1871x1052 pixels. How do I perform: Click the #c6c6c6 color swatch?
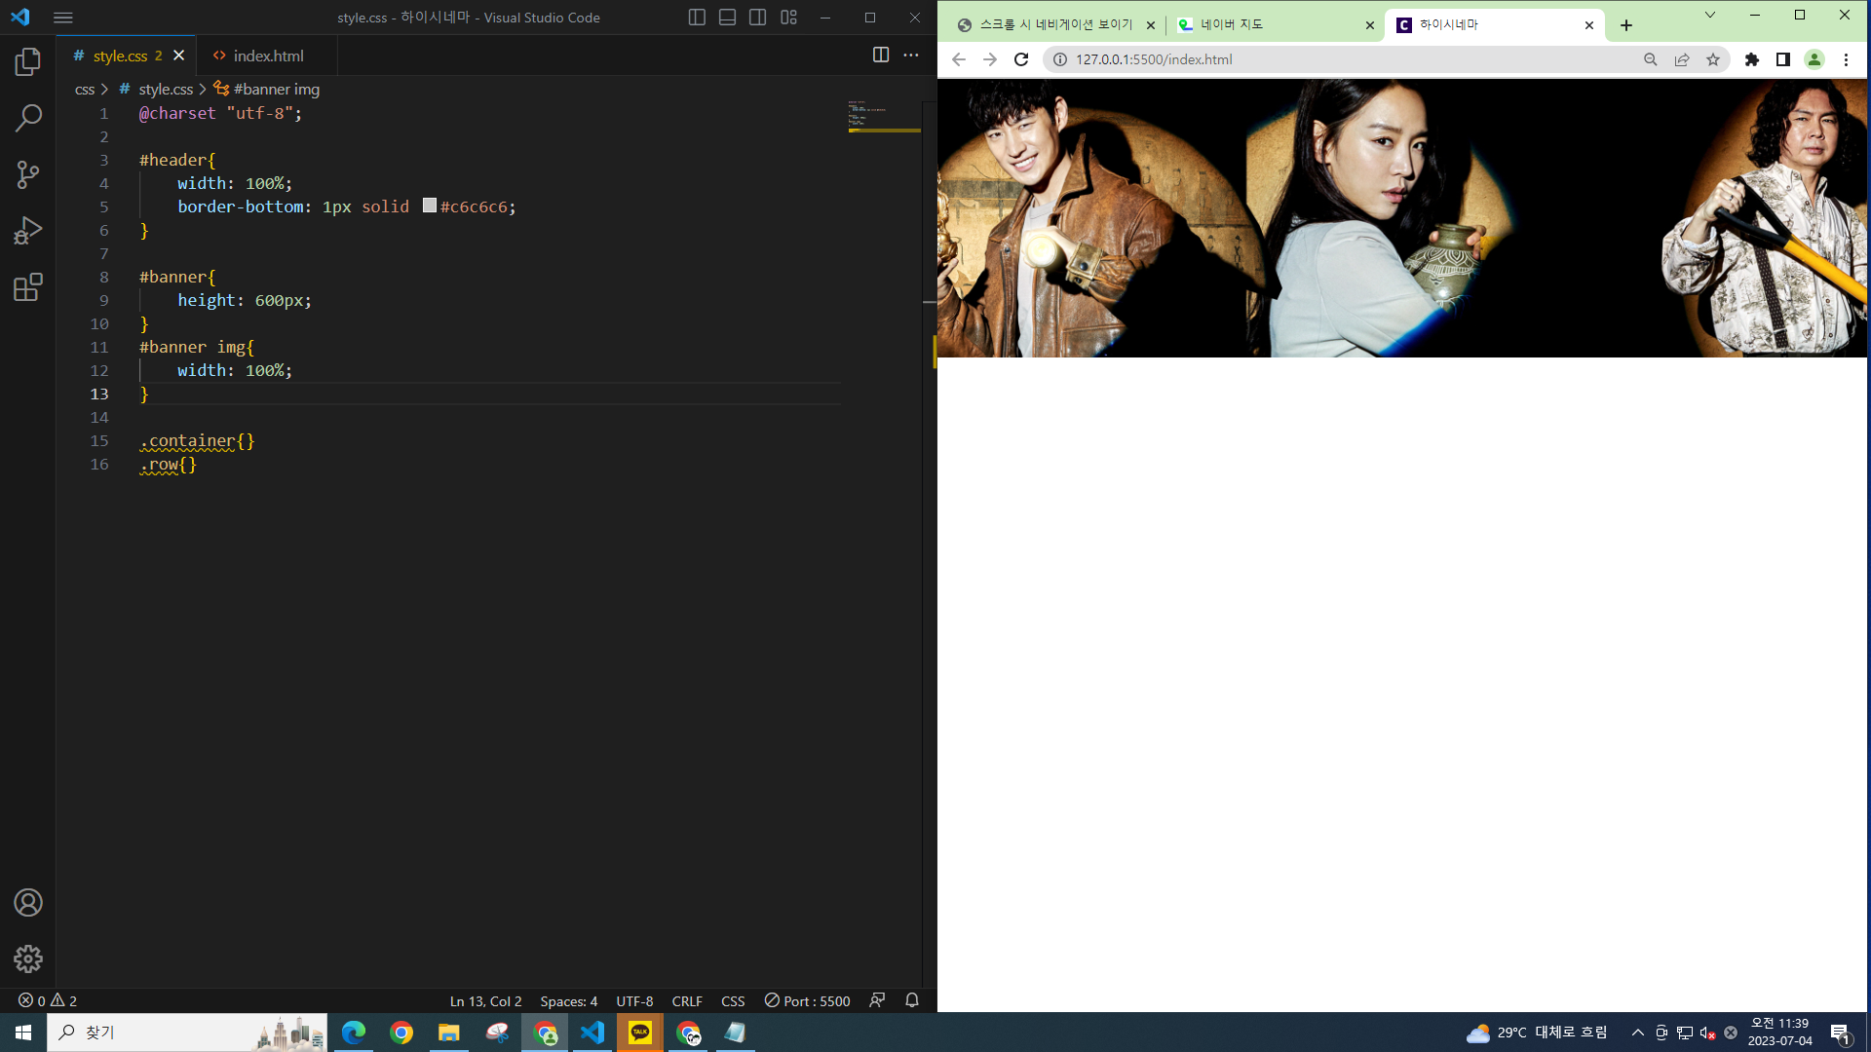pyautogui.click(x=430, y=206)
